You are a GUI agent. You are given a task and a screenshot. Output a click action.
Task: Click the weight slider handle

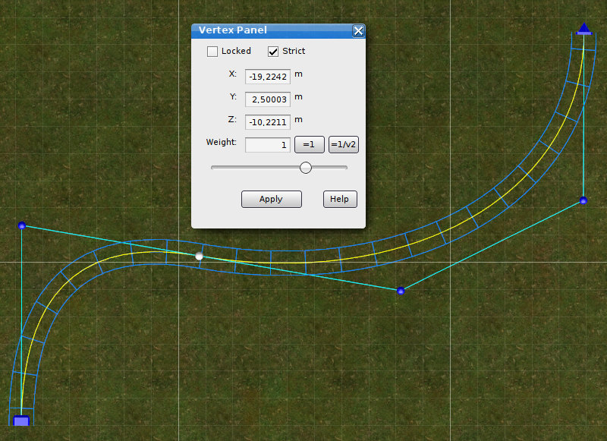pyautogui.click(x=306, y=168)
